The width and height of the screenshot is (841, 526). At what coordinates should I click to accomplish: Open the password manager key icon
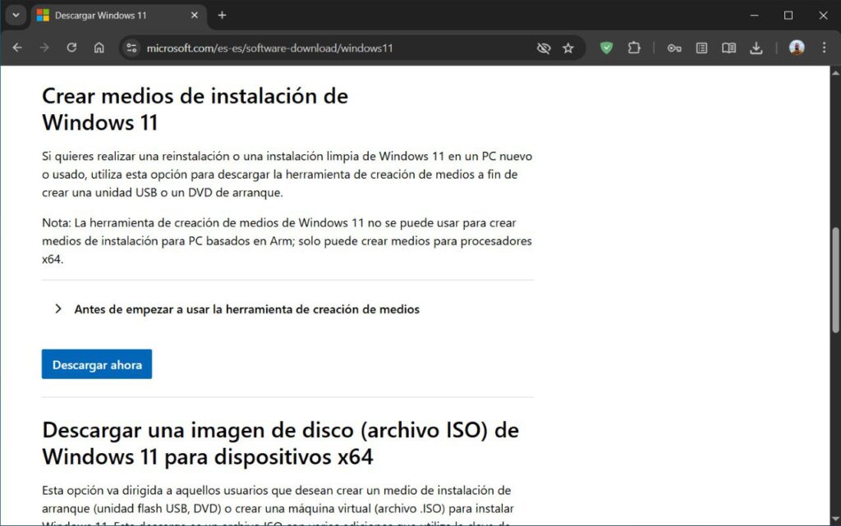(x=674, y=48)
